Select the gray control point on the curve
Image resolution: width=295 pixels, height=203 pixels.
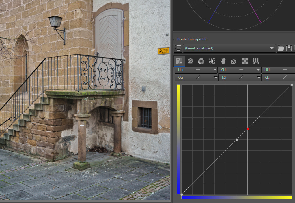tap(237, 140)
